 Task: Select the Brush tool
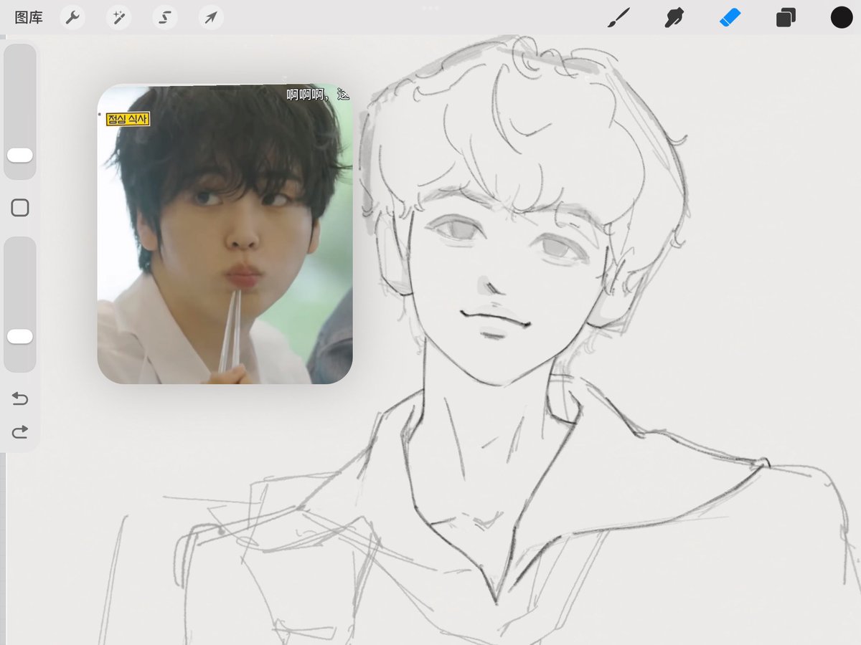[618, 17]
